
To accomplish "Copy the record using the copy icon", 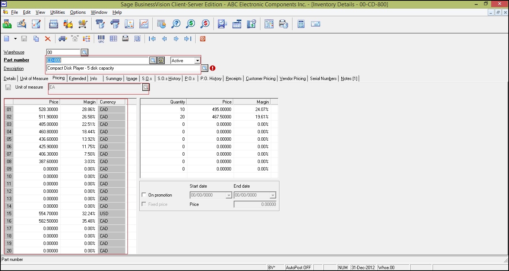I will point(36,39).
